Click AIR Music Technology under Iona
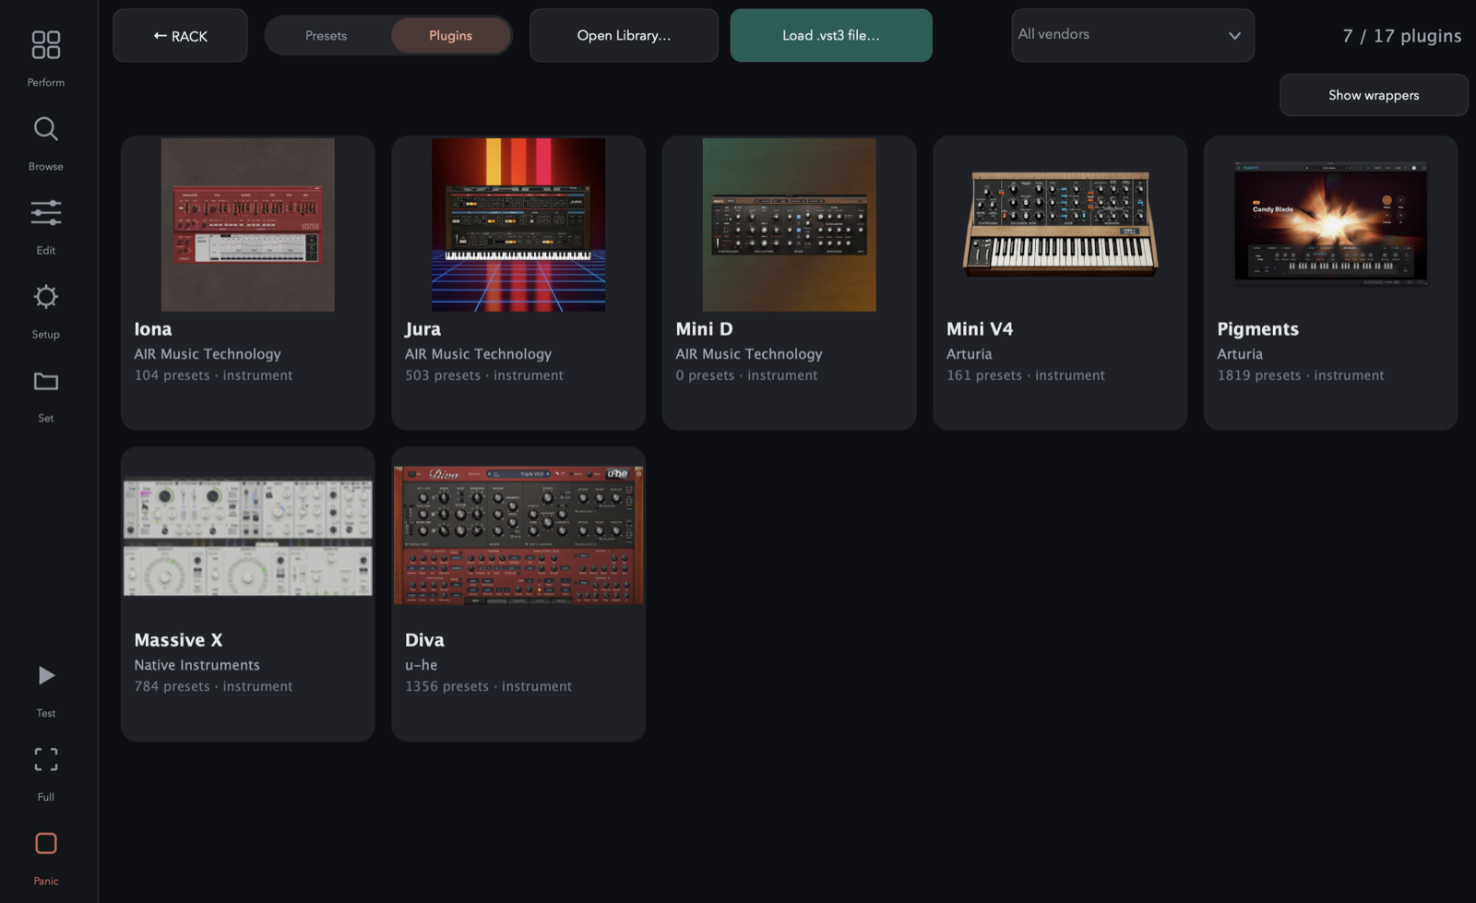 click(208, 354)
